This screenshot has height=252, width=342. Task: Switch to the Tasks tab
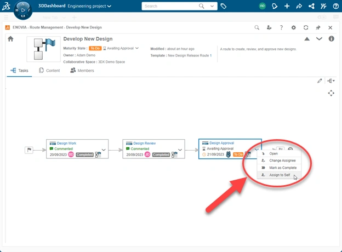pyautogui.click(x=19, y=71)
